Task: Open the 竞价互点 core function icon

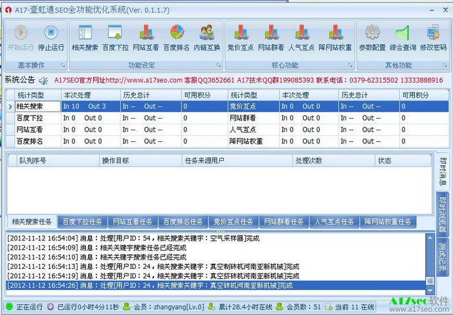Action: pyautogui.click(x=241, y=32)
